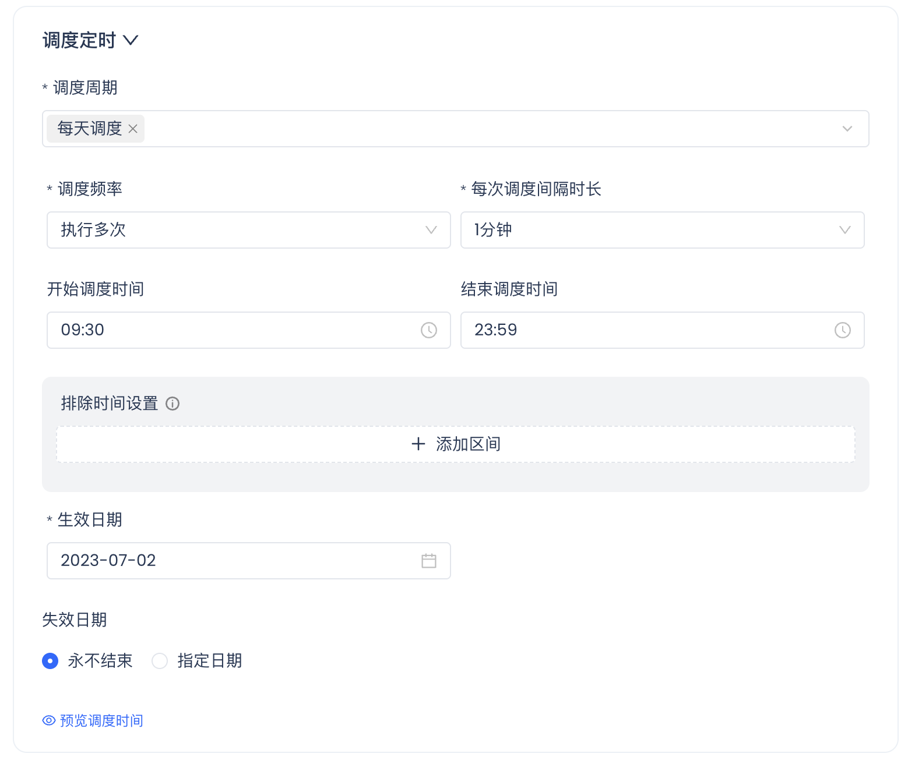
Task: Click the plus icon in 添加区间
Action: tap(418, 444)
